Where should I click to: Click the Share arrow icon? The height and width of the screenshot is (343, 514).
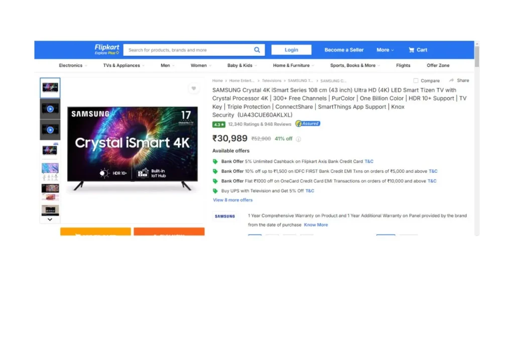[x=451, y=80]
